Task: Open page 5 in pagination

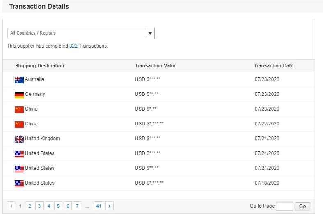Action: [x=58, y=206]
